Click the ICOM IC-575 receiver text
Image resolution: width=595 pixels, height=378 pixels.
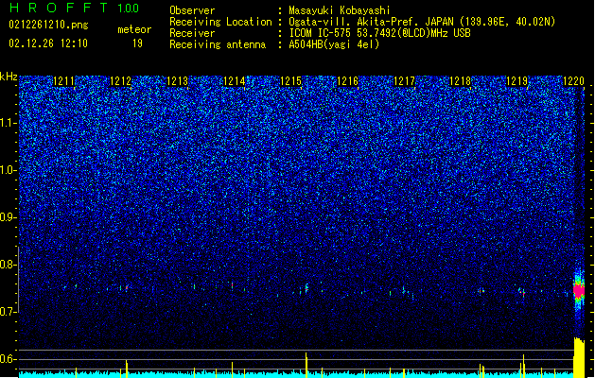[x=379, y=33]
